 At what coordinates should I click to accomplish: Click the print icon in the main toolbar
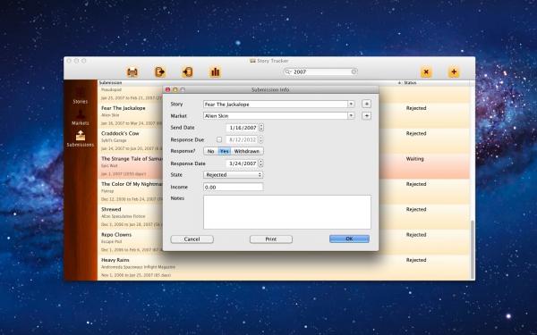(x=132, y=72)
